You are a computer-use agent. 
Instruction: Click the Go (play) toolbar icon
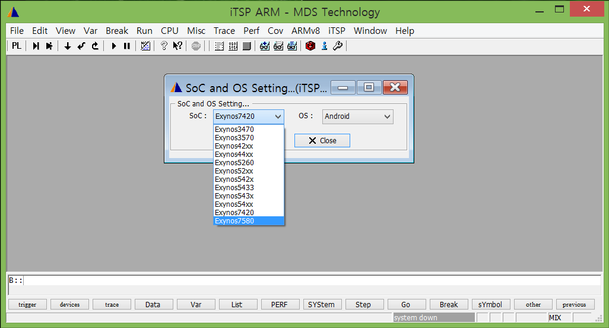click(x=113, y=46)
